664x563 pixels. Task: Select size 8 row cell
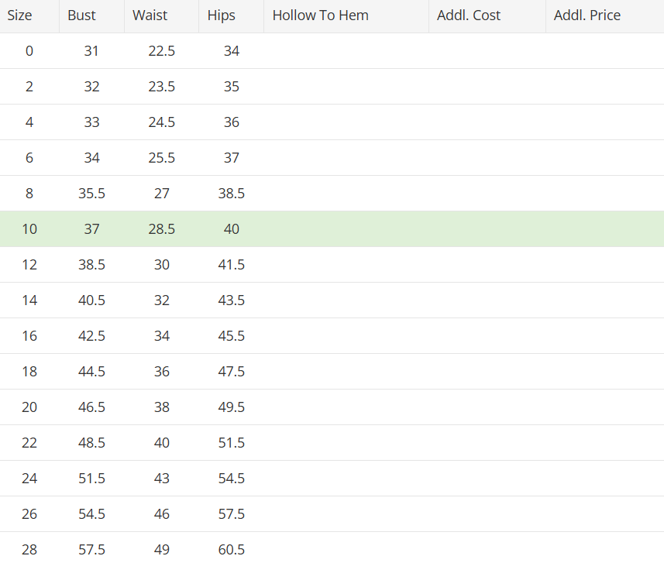[29, 193]
